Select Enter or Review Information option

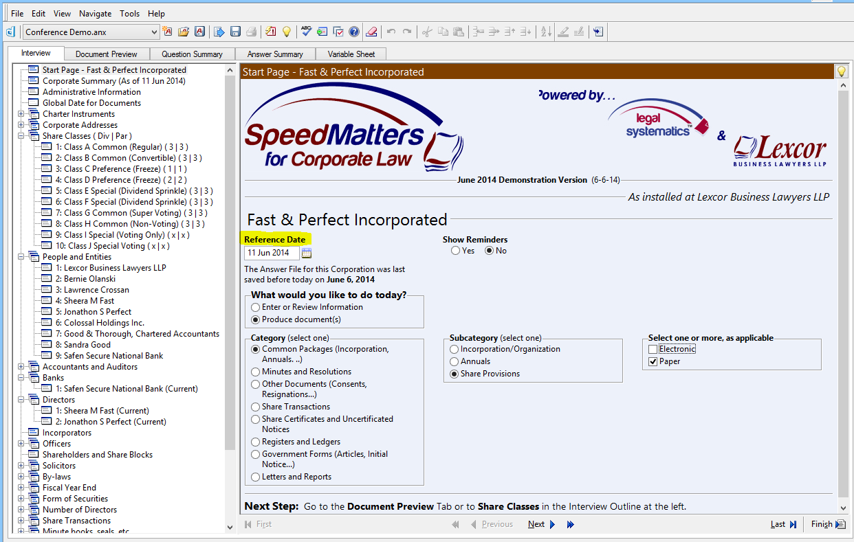(x=256, y=307)
